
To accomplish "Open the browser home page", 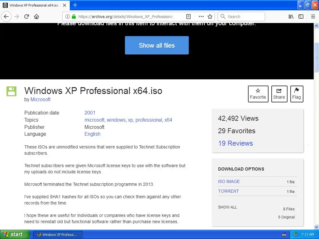I will [x=36, y=16].
